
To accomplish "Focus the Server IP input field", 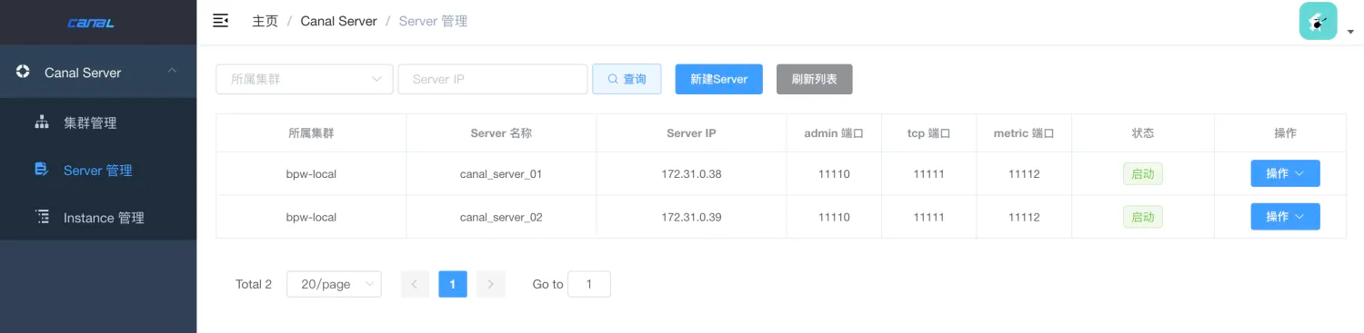I will pyautogui.click(x=493, y=79).
